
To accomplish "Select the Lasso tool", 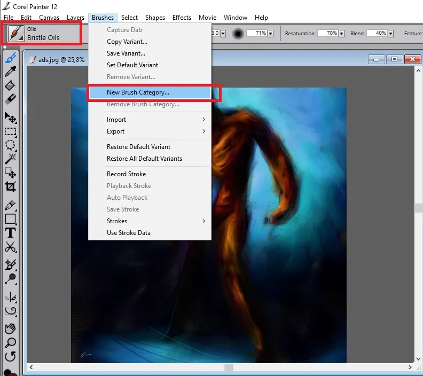I will pyautogui.click(x=11, y=145).
